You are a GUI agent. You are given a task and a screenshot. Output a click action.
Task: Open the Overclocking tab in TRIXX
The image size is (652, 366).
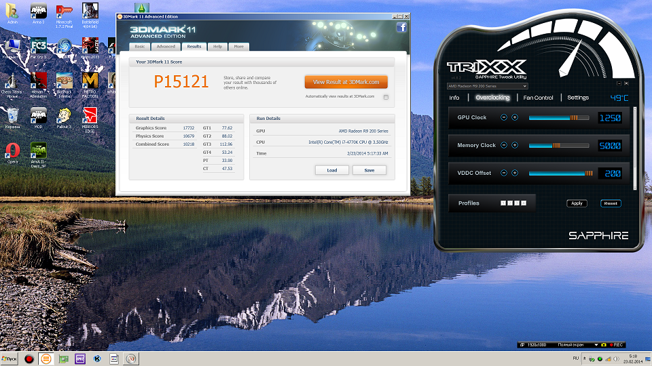pos(492,98)
